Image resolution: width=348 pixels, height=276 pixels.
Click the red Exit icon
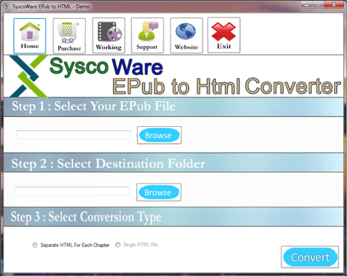224,36
